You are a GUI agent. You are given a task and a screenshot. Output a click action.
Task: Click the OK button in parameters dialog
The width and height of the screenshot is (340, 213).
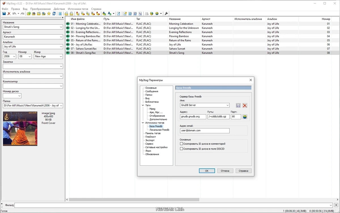[x=207, y=171]
